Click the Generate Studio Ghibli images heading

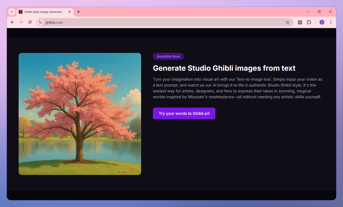click(x=224, y=68)
